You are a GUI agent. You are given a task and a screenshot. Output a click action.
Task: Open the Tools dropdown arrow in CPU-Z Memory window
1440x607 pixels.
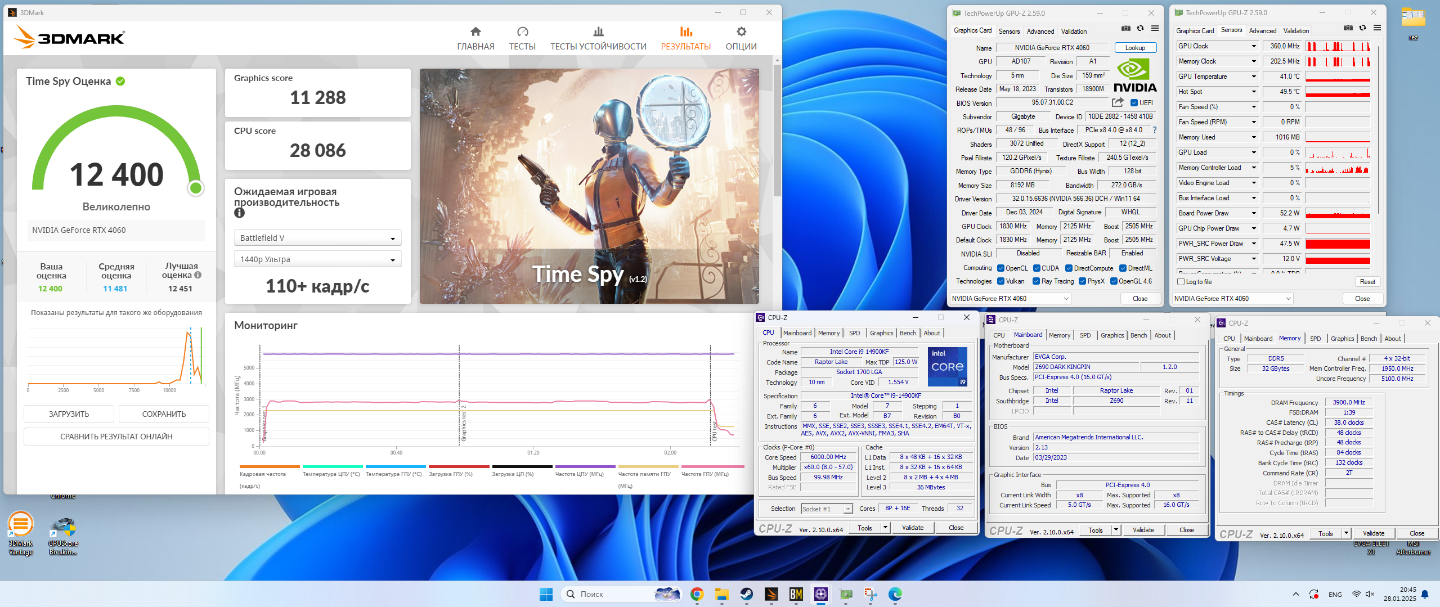coord(1346,533)
